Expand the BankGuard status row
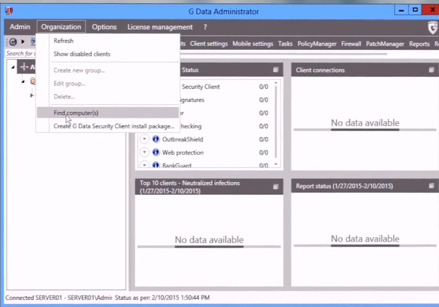The height and width of the screenshot is (307, 439). [144, 165]
